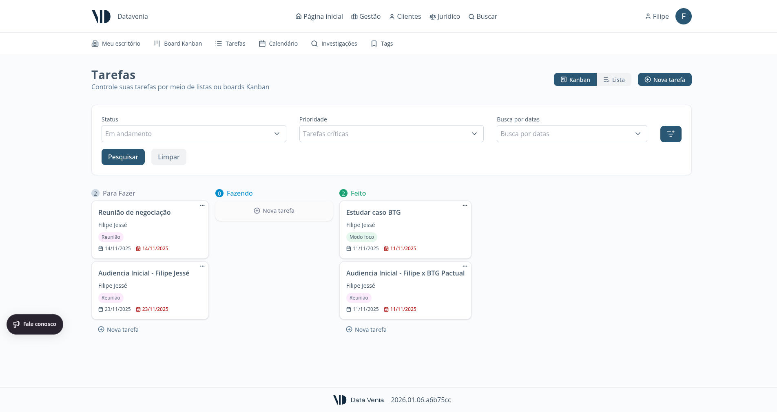
Task: Click the Buscar search icon
Action: (471, 16)
